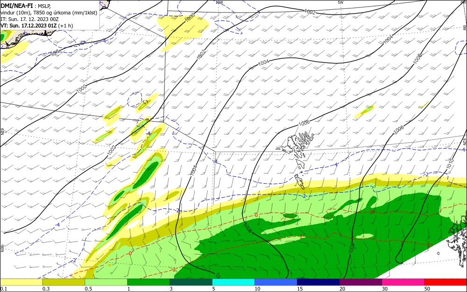Click the '15' legend value label

point(300,289)
